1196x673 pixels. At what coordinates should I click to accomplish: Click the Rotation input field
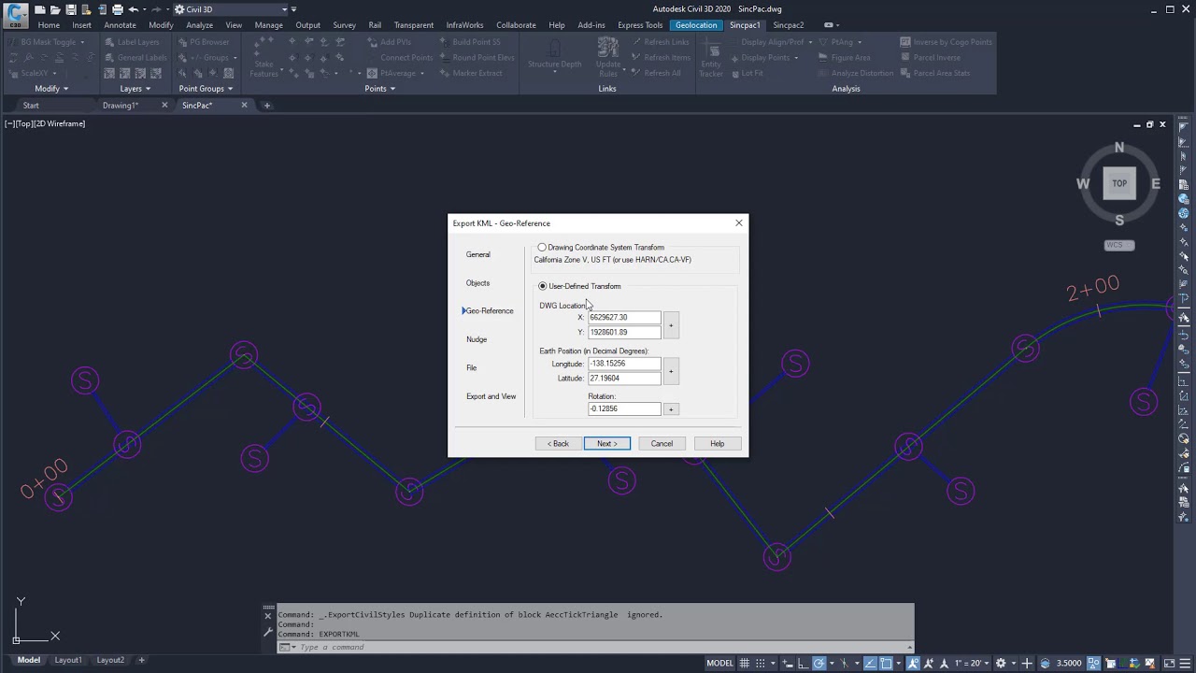[623, 409]
